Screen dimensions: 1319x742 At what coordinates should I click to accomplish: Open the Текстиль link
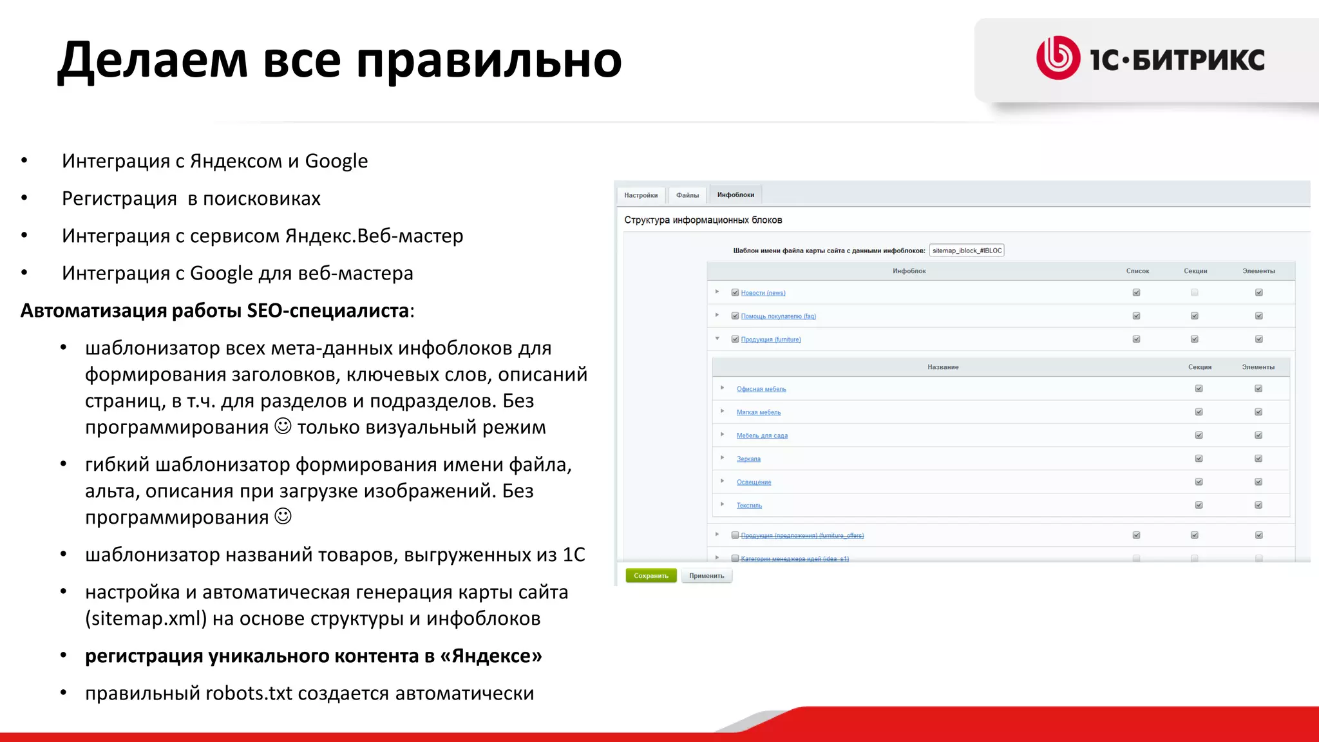[749, 506]
